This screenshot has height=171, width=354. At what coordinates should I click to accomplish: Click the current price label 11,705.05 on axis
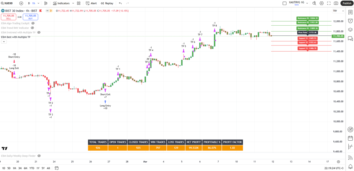point(338,36)
